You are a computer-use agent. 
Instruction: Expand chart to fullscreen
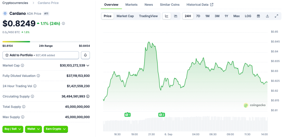point(276,16)
